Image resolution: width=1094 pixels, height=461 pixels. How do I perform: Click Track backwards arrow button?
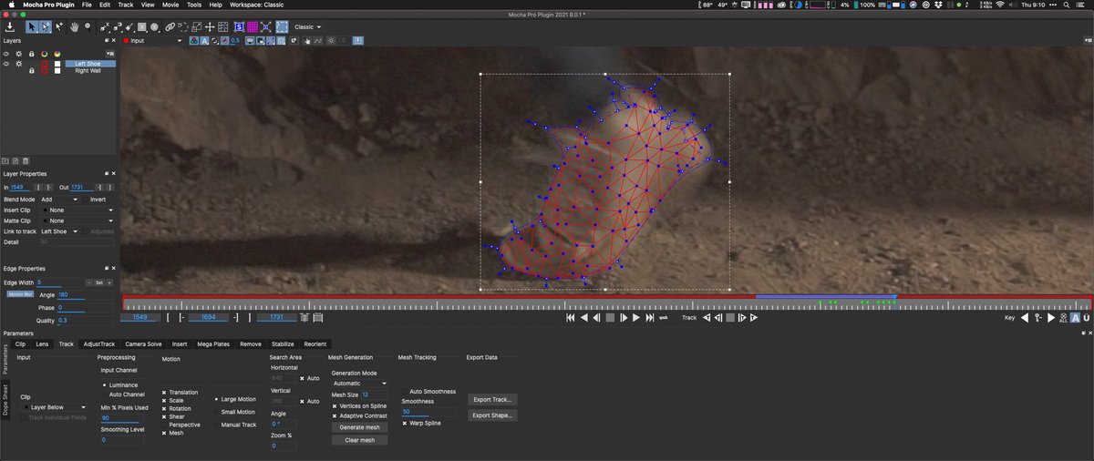point(706,318)
